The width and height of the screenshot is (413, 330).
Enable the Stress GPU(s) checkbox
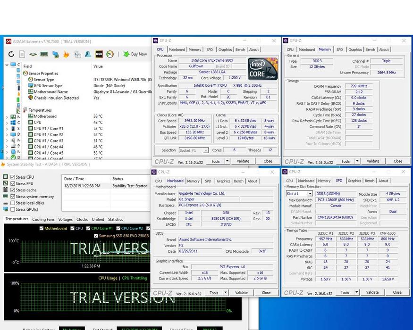[x=13, y=209]
